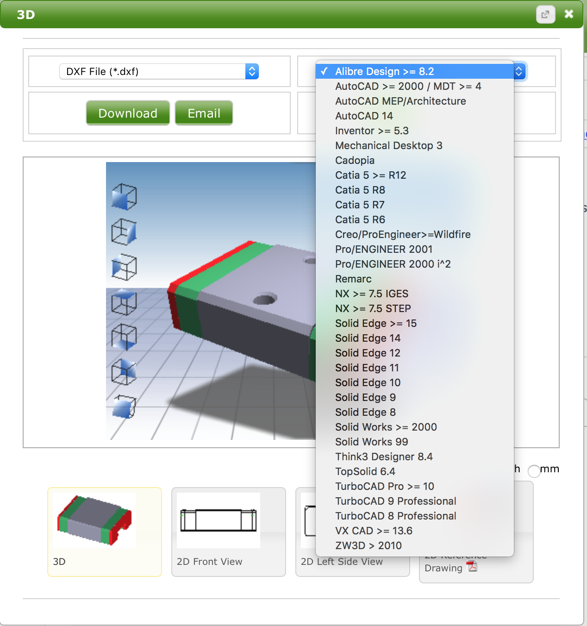Choose Solid Works >= 2000 from list

coord(386,427)
